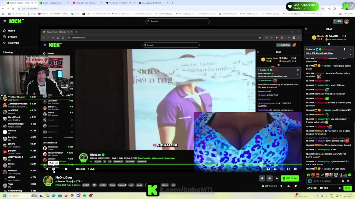Follow NeOnLOver with the heart button
The width and height of the screenshot is (355, 199).
point(269,179)
